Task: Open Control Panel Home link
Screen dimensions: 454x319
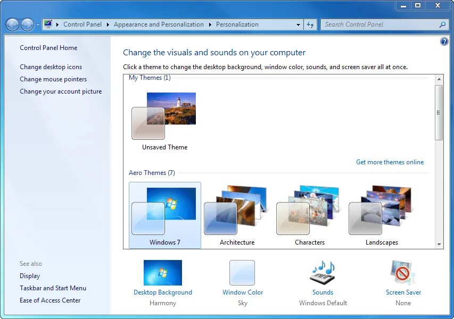Action: click(48, 48)
